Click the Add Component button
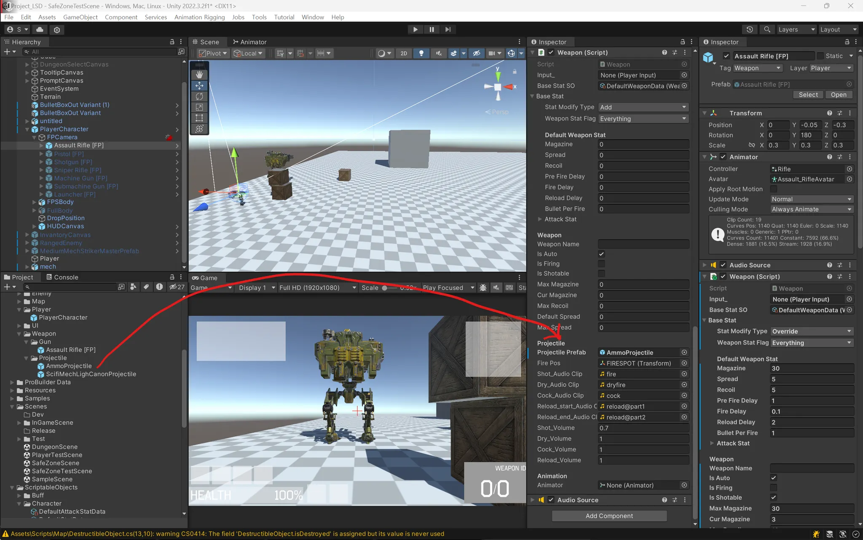The width and height of the screenshot is (863, 540). [x=609, y=516]
